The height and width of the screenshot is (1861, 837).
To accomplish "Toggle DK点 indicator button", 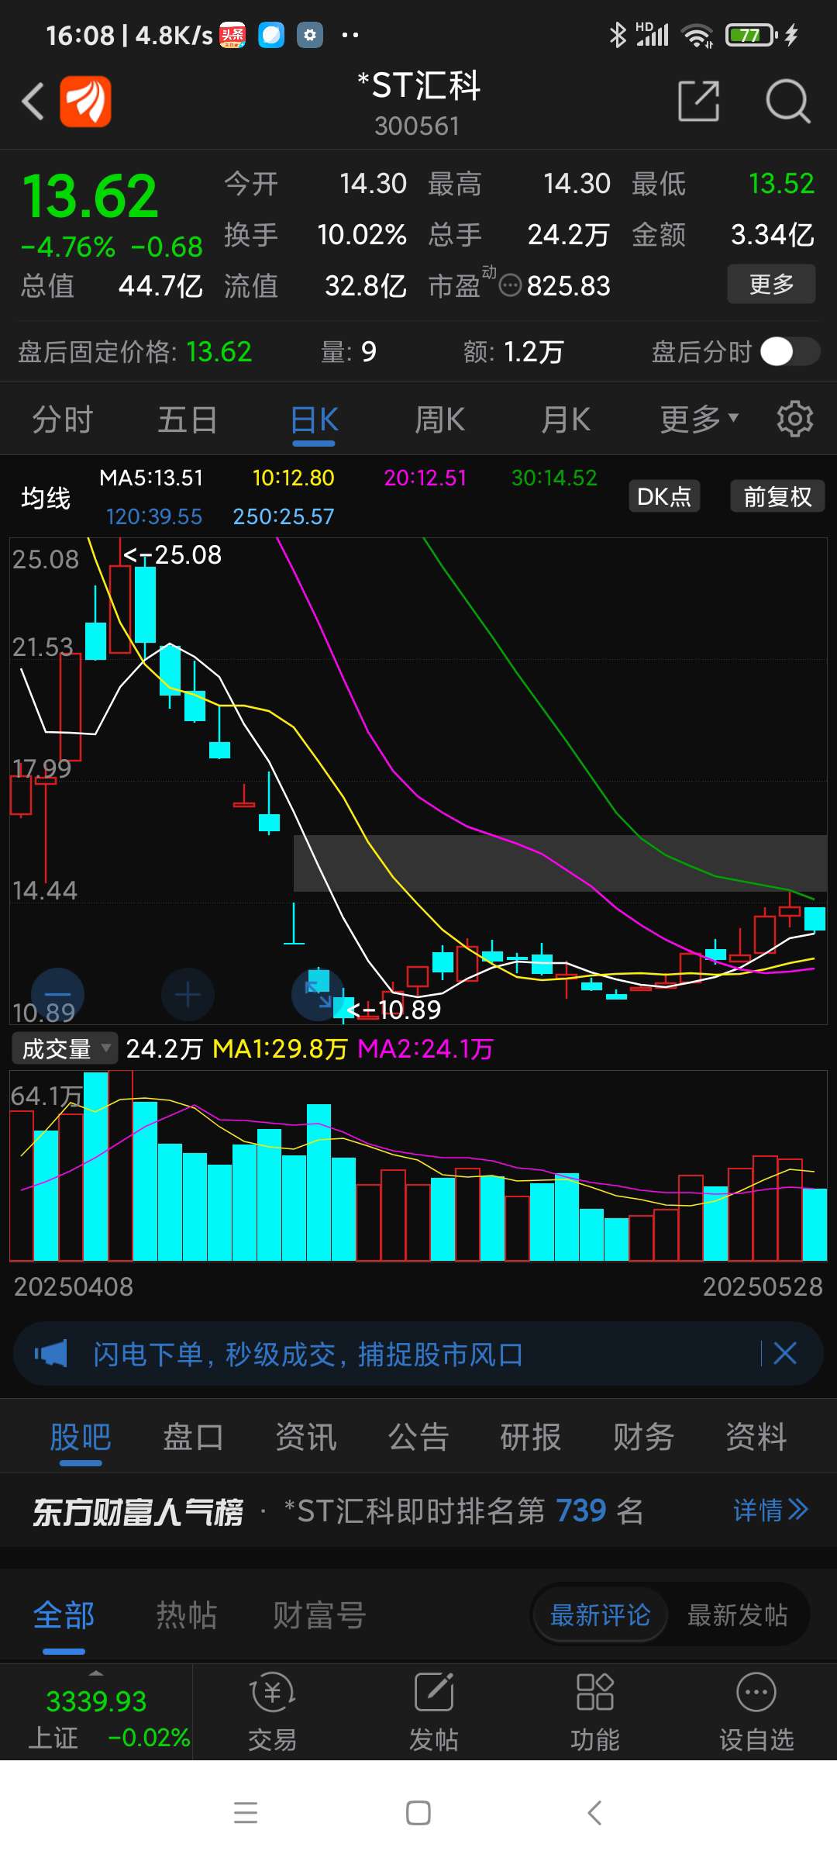I will coord(664,496).
